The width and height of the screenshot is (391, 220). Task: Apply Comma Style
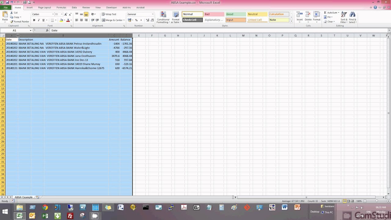(141, 20)
